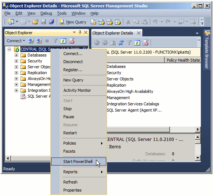Click Object Explorer scroll left arrow

pos(8,158)
